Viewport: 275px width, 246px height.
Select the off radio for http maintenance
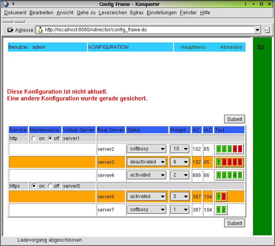(x=50, y=138)
